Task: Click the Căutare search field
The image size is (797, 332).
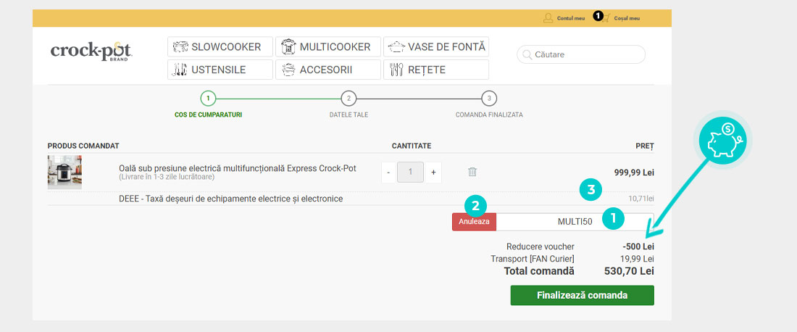Action: tap(581, 54)
